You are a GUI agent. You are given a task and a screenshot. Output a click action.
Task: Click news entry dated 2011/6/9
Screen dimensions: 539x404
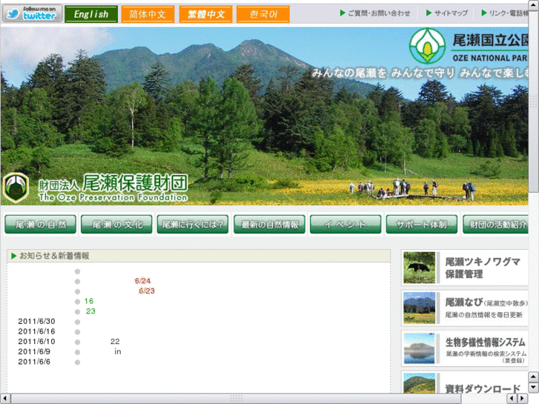(34, 351)
